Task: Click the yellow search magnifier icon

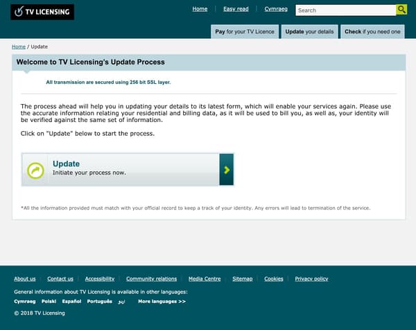Action: pyautogui.click(x=401, y=10)
